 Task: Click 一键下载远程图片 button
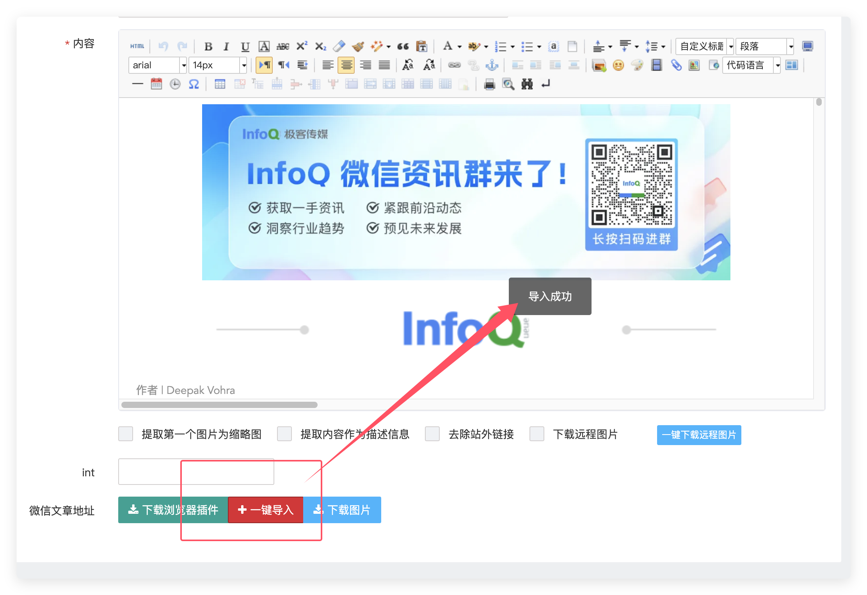click(x=699, y=435)
